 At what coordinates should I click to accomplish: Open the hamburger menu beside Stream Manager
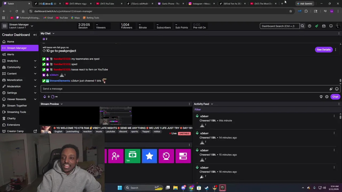point(5,26)
